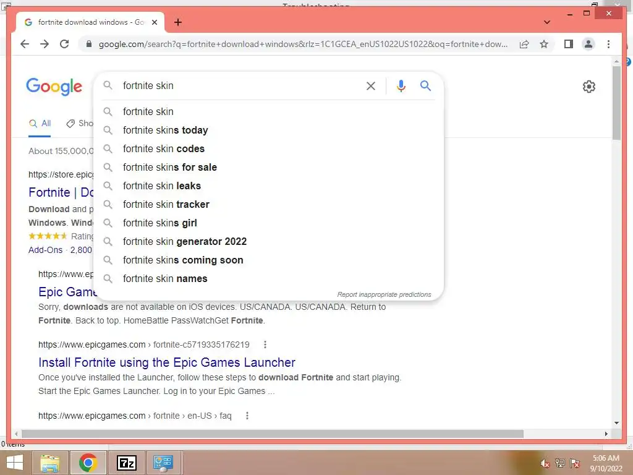Screen dimensions: 633x475
Task: Start a voice search with microphone
Action: [401, 85]
